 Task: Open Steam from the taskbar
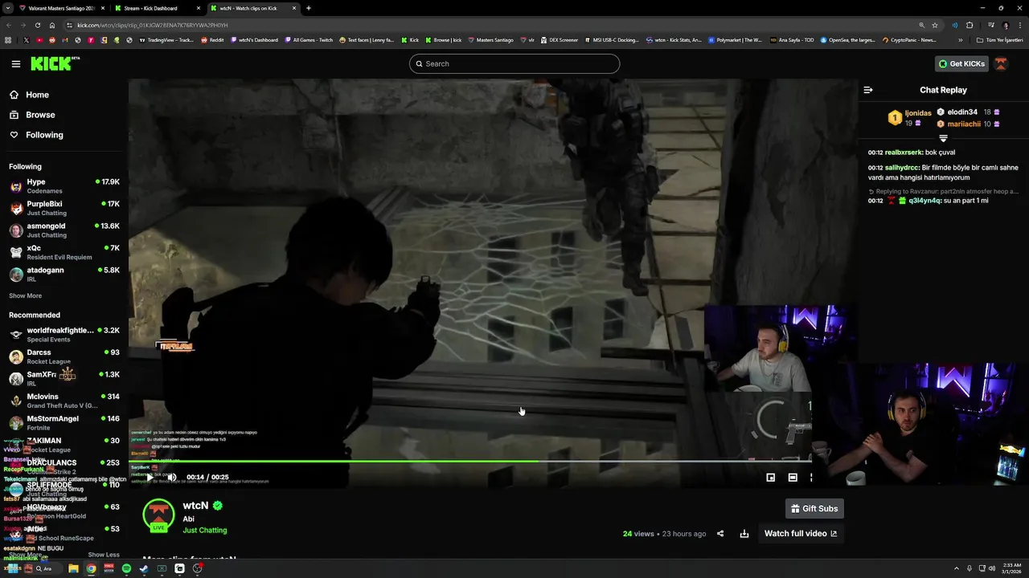point(144,568)
